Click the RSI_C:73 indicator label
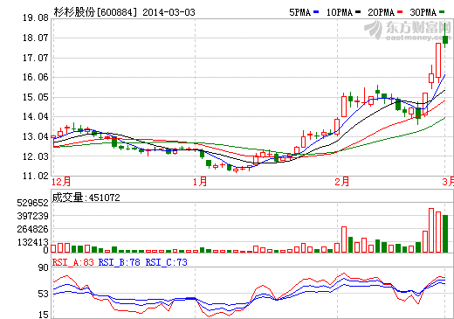This screenshot has width=454, height=319. [x=167, y=262]
